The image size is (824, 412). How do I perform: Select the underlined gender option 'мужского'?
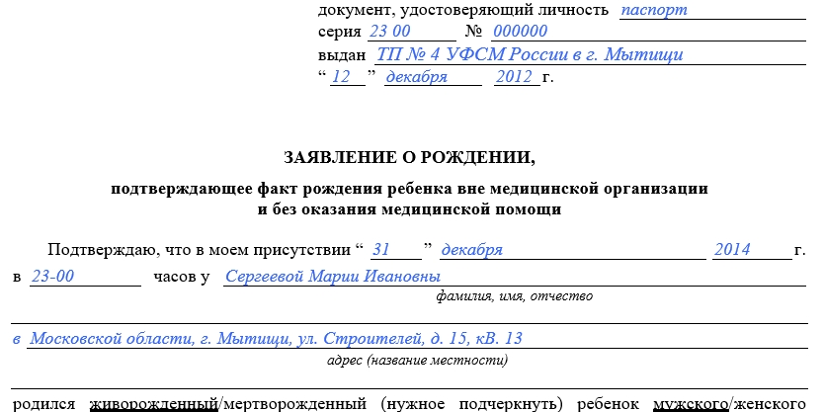(x=688, y=403)
